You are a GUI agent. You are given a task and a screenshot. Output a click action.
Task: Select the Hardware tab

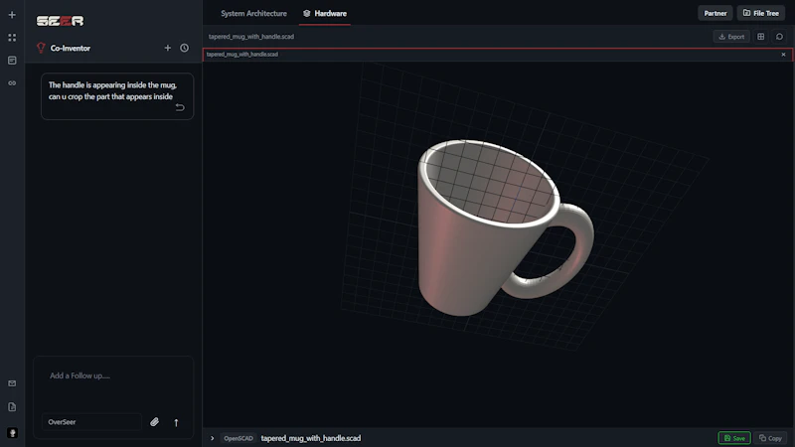click(x=325, y=14)
